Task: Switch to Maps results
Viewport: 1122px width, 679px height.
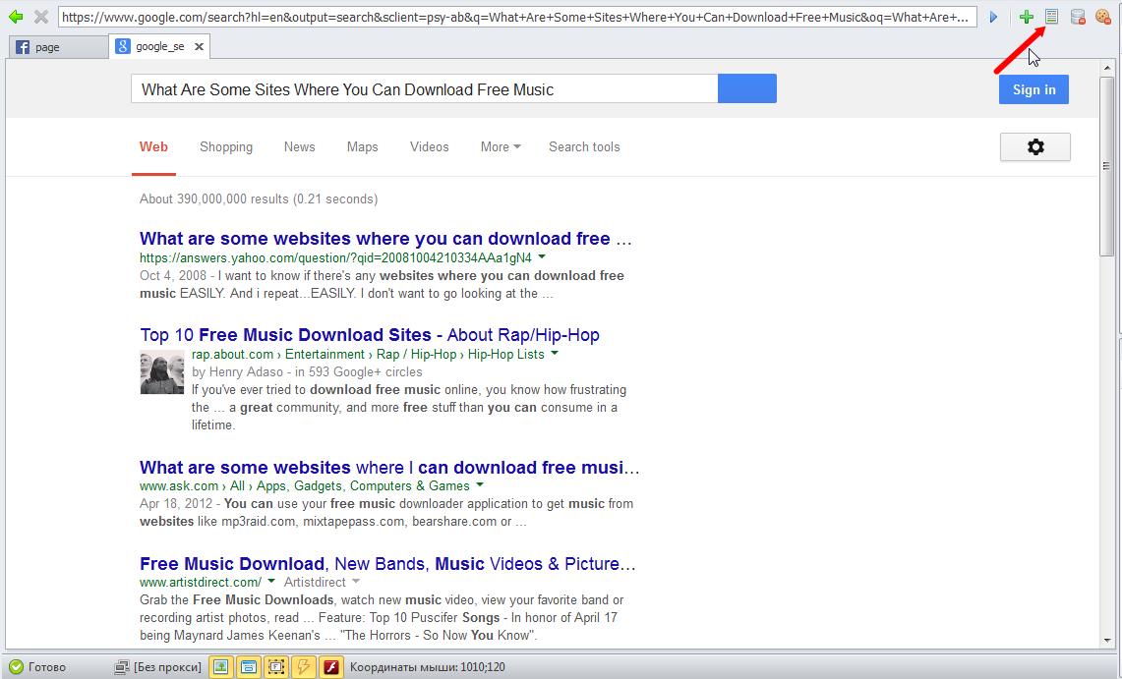Action: click(362, 146)
